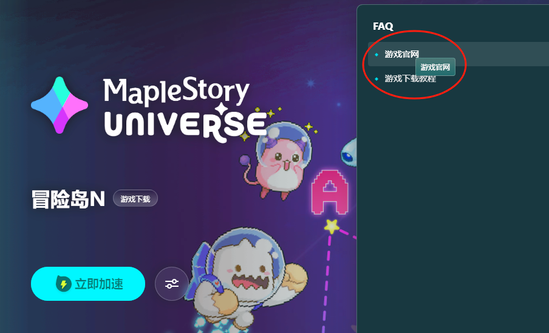Click the FAQ panel heading
The width and height of the screenshot is (549, 333).
click(x=383, y=26)
